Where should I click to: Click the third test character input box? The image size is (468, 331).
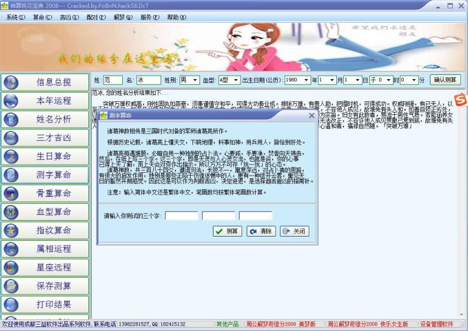pos(256,216)
